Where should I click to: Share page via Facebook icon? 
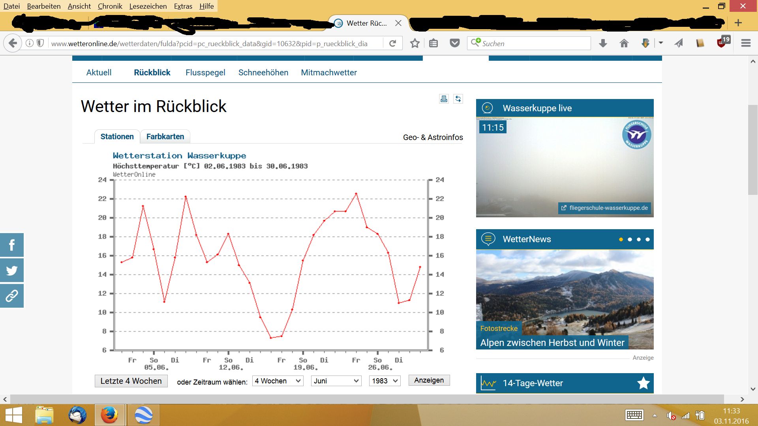coord(12,245)
